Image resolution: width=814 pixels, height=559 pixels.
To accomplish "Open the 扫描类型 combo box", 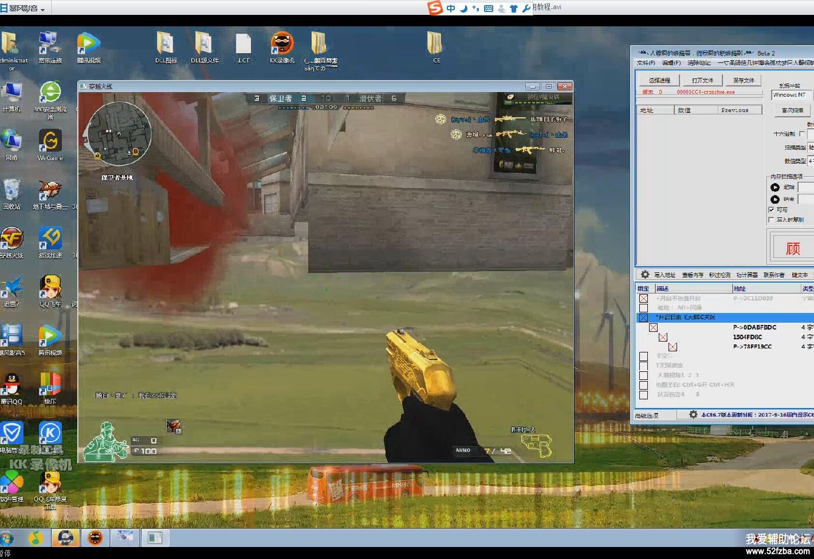I will click(810, 148).
